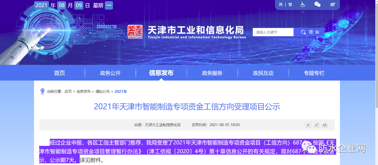The height and width of the screenshot is (165, 378).
Task: Click the year 2021 date box
Action: click(x=42, y=5)
